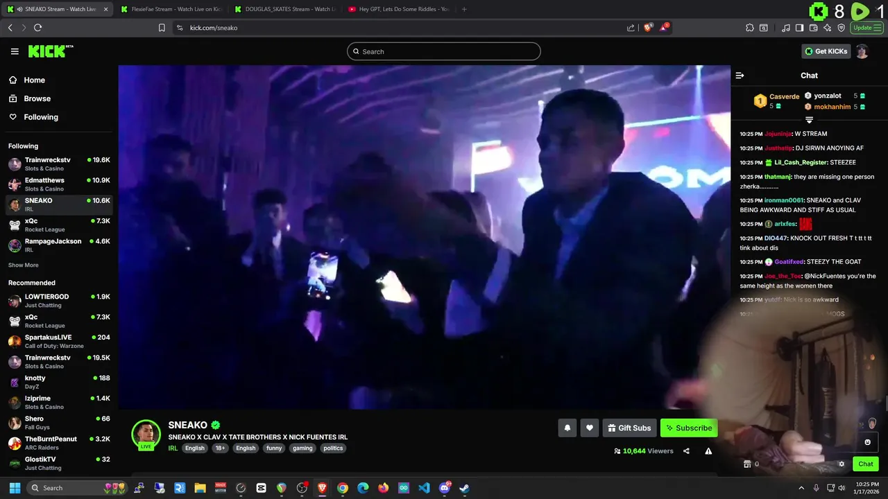Open the Edmatthews channel in Following
Screen dimensions: 888x499
(59, 184)
